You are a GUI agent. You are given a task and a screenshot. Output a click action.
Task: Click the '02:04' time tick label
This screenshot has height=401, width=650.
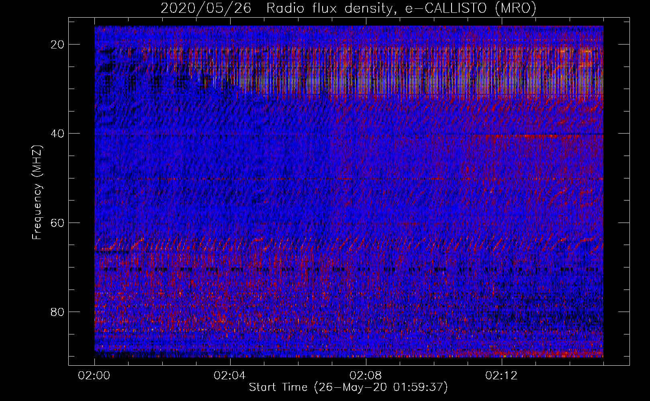click(230, 375)
